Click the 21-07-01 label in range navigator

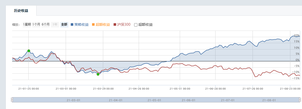[228, 100]
